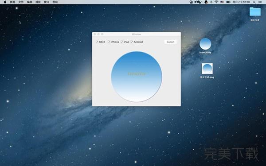Click the US flag input source menu
The height and width of the screenshot is (166, 266).
point(222,2)
